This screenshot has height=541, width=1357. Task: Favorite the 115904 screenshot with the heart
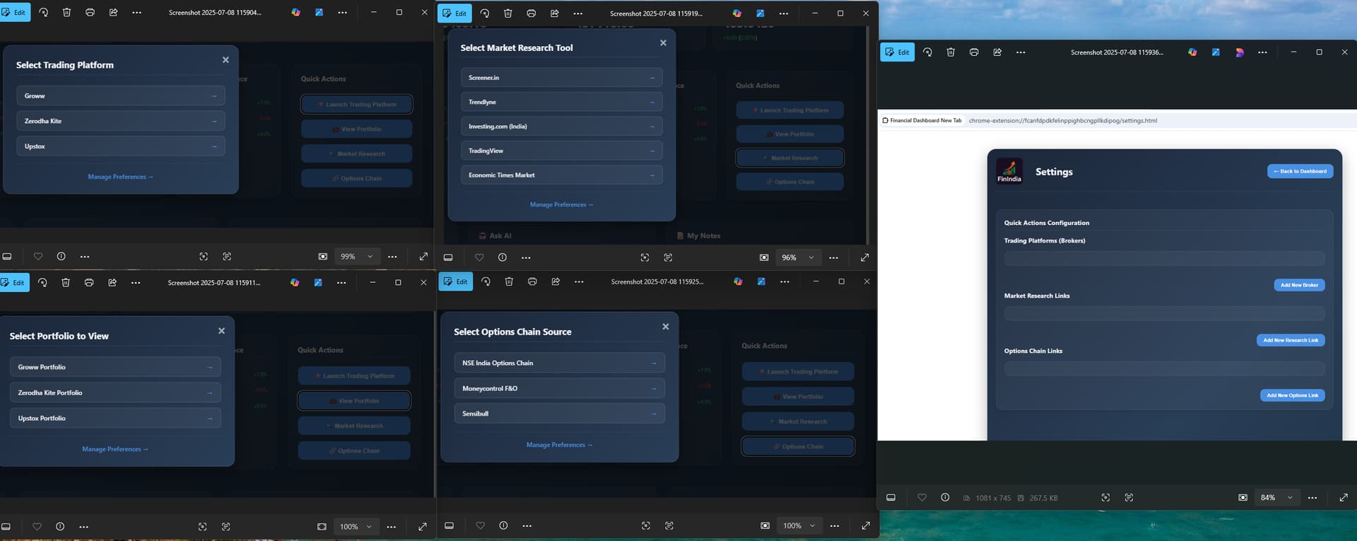pyautogui.click(x=38, y=257)
